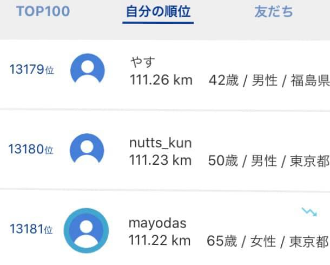
Task: Tap the 111.26 km distance
Action: tap(161, 81)
